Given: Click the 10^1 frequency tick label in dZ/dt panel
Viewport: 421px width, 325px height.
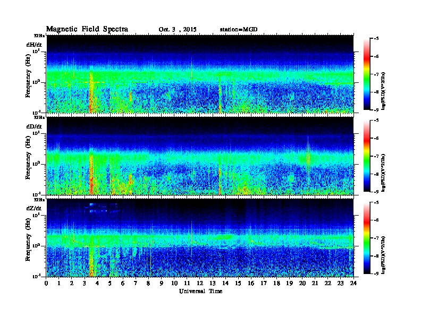Looking at the screenshot, I should pyautogui.click(x=36, y=215).
